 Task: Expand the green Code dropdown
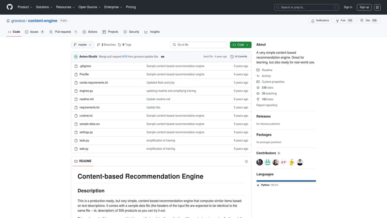pos(241,45)
